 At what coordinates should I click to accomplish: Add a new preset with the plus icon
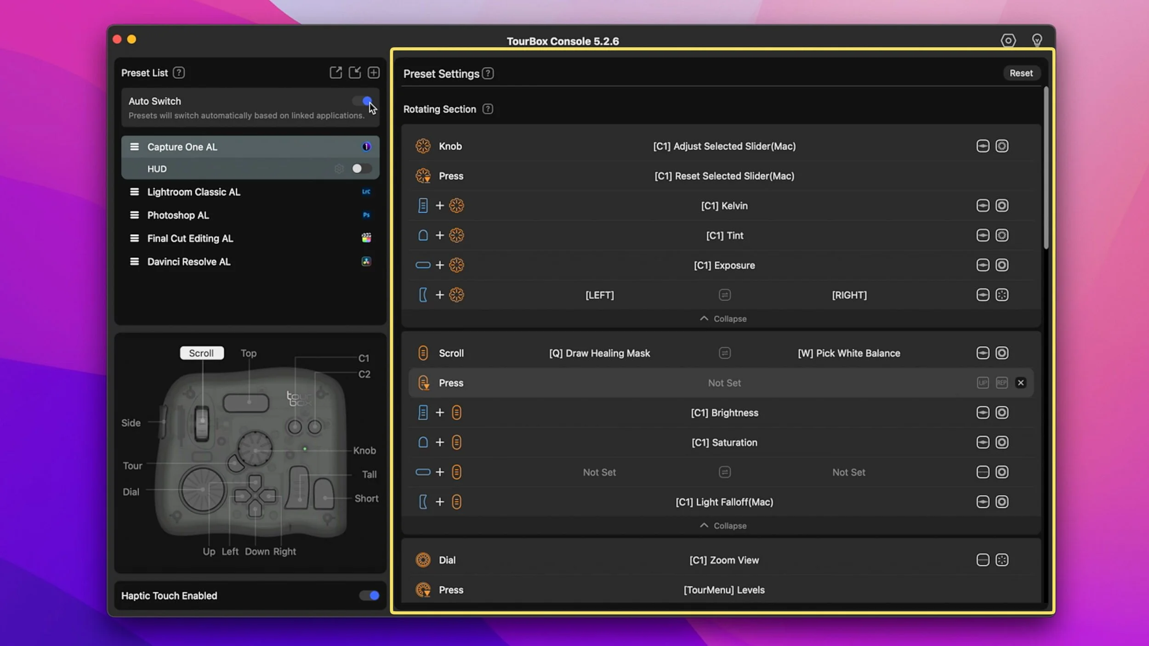pyautogui.click(x=373, y=72)
